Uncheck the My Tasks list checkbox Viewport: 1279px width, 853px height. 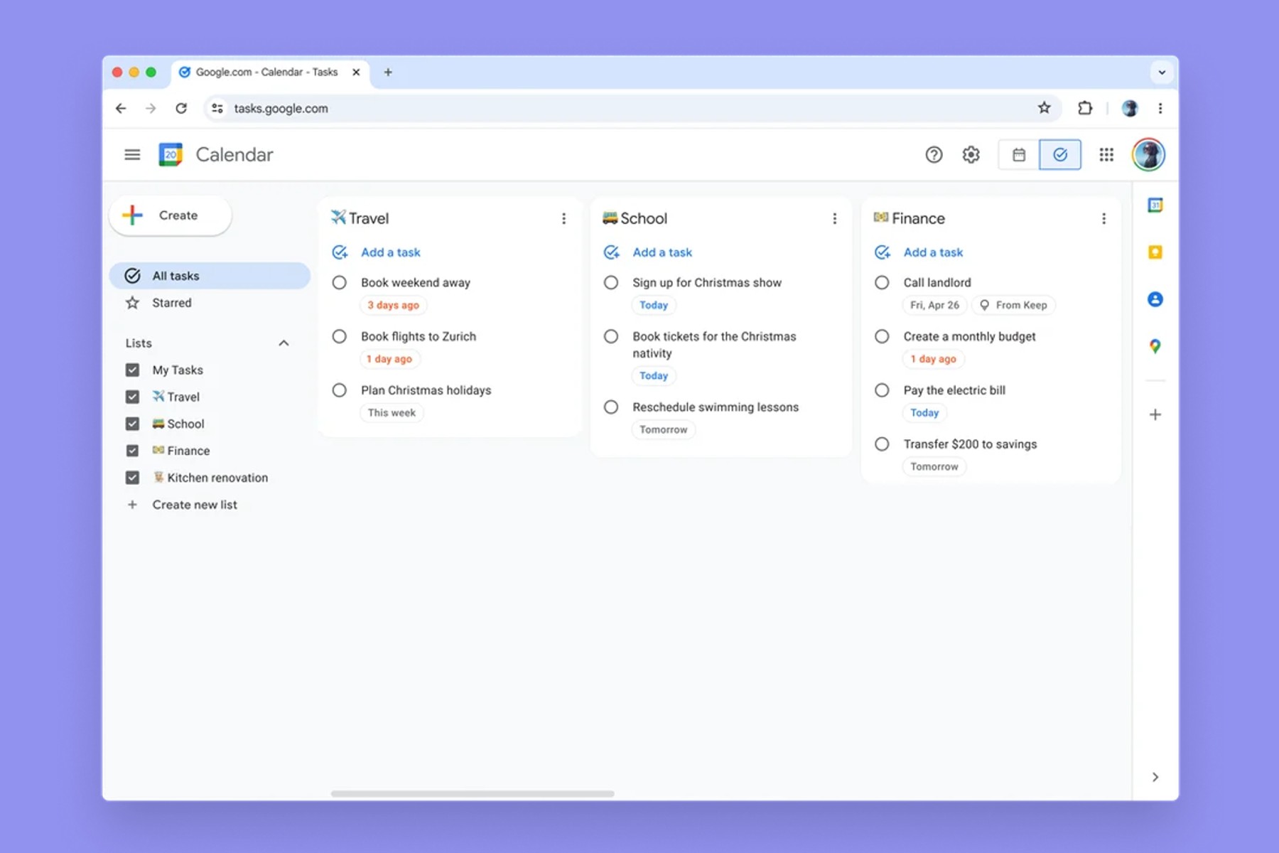(132, 370)
